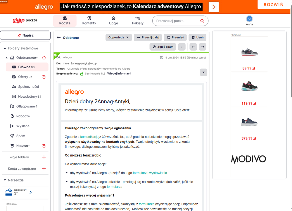Image resolution: width=292 pixels, height=211 pixels.
Task: Add an external account via plus icon
Action: (x=44, y=169)
